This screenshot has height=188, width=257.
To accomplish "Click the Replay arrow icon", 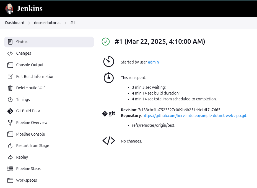I will 10,157.
